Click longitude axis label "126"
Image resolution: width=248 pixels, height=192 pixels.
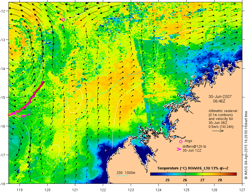pyautogui.click(x=214, y=190)
